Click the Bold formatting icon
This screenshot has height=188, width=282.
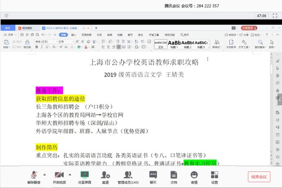pyautogui.click(x=37, y=47)
